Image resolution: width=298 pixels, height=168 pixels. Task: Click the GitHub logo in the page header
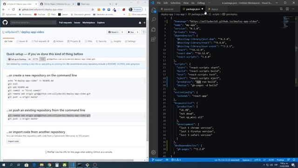pyautogui.click(x=5, y=22)
